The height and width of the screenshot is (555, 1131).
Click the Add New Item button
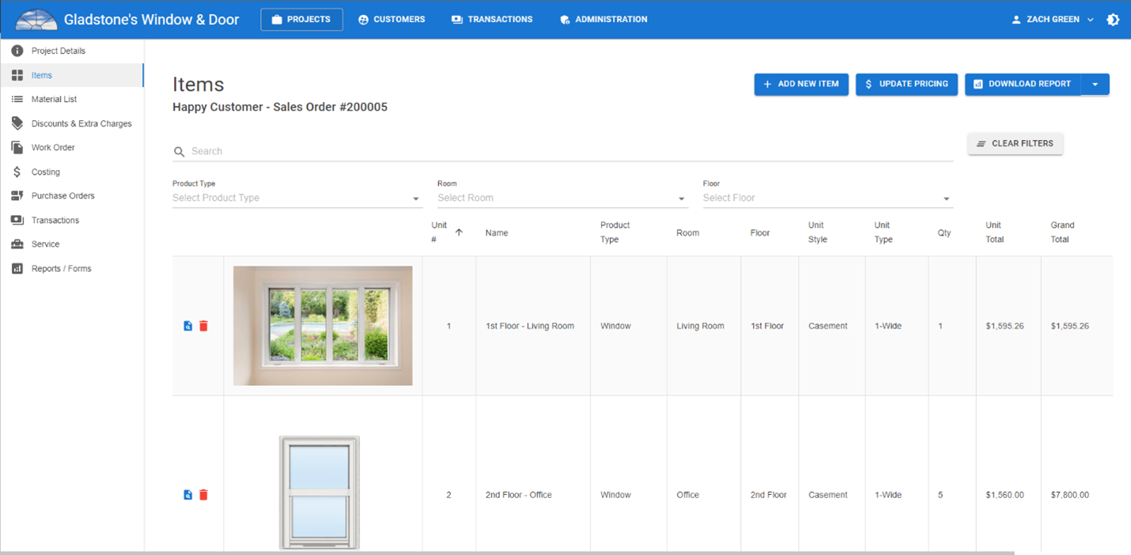(801, 85)
